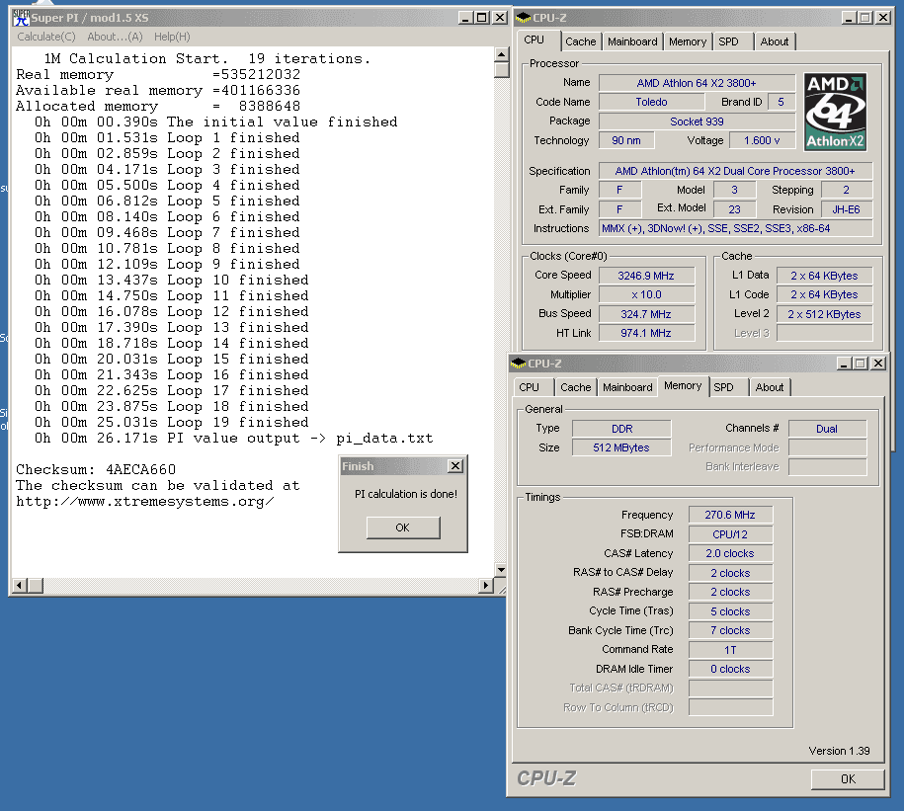Image resolution: width=905 pixels, height=811 pixels.
Task: Click the Instructions field listing MMX, SSE
Action: 735,228
